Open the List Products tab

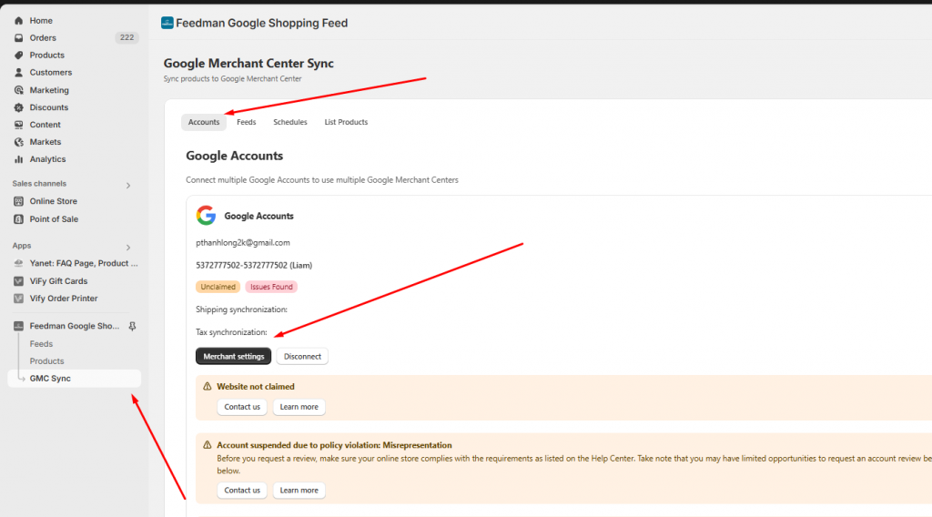[346, 122]
